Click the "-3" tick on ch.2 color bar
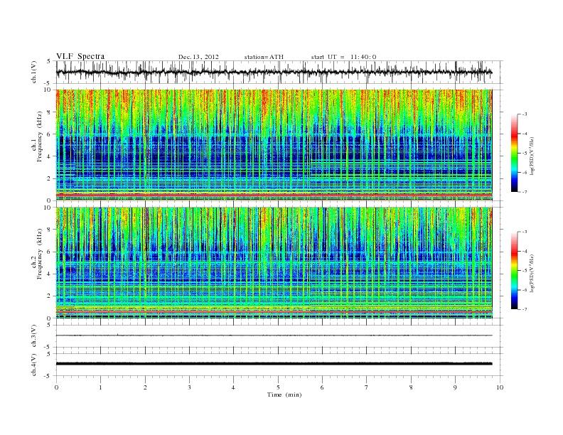 click(x=525, y=232)
